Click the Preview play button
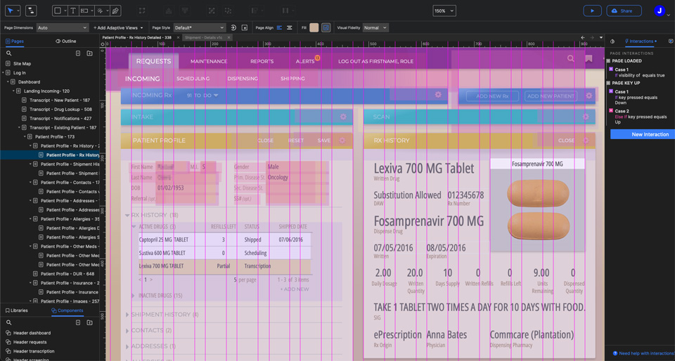The image size is (675, 361). (592, 11)
